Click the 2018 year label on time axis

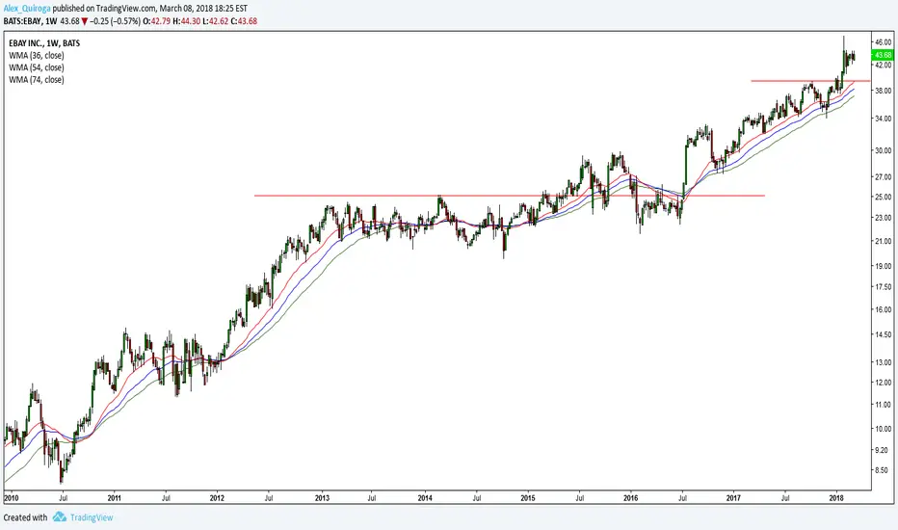(836, 498)
